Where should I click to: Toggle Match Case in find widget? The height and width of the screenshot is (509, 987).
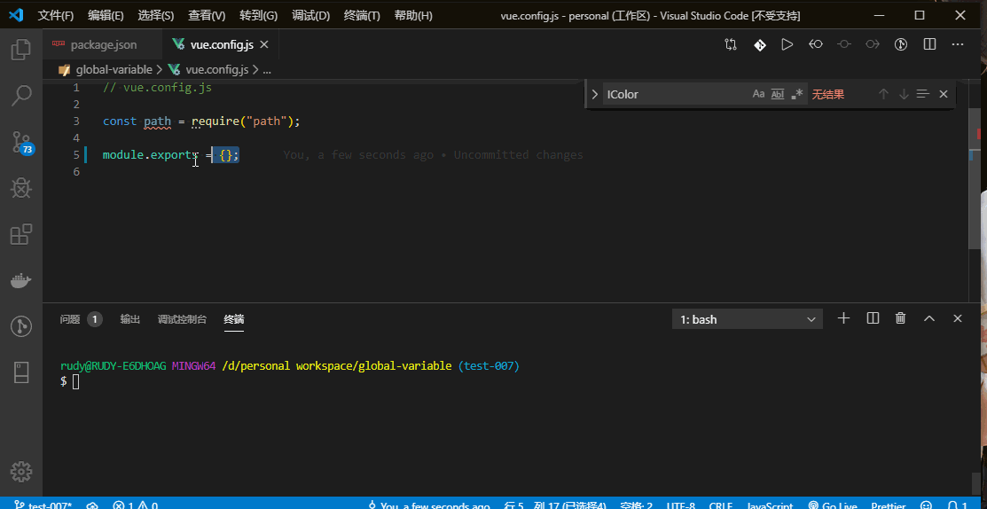[x=758, y=94]
